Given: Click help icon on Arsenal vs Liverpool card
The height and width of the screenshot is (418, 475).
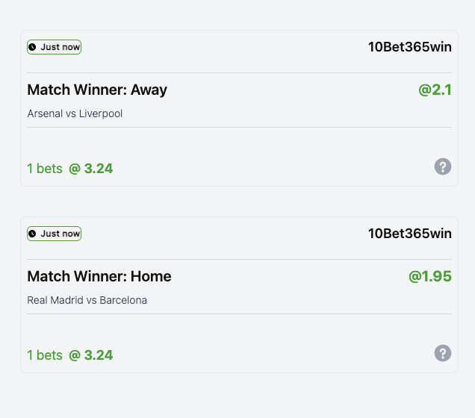Looking at the screenshot, I should (x=443, y=166).
